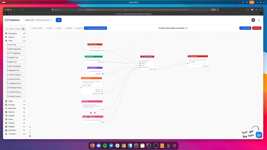Open the user avatar menu

click(253, 20)
